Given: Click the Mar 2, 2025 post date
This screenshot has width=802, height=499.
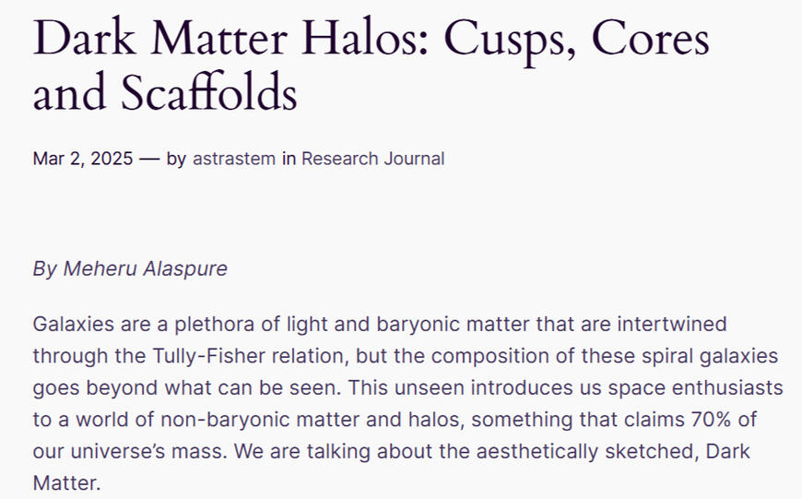Looking at the screenshot, I should pos(80,159).
